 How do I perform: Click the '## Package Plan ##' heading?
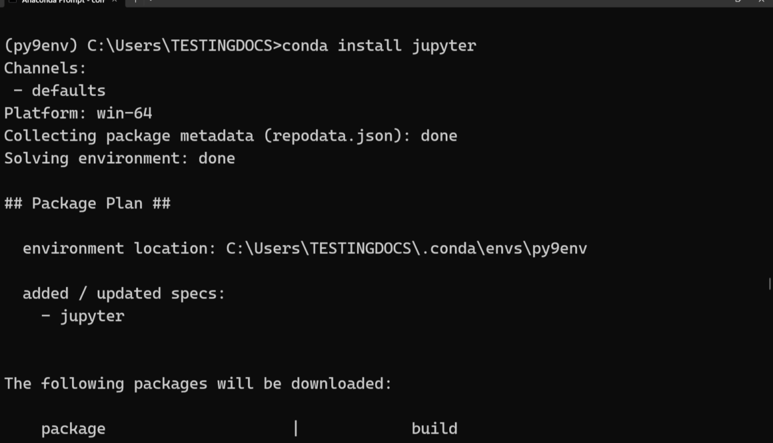point(87,203)
